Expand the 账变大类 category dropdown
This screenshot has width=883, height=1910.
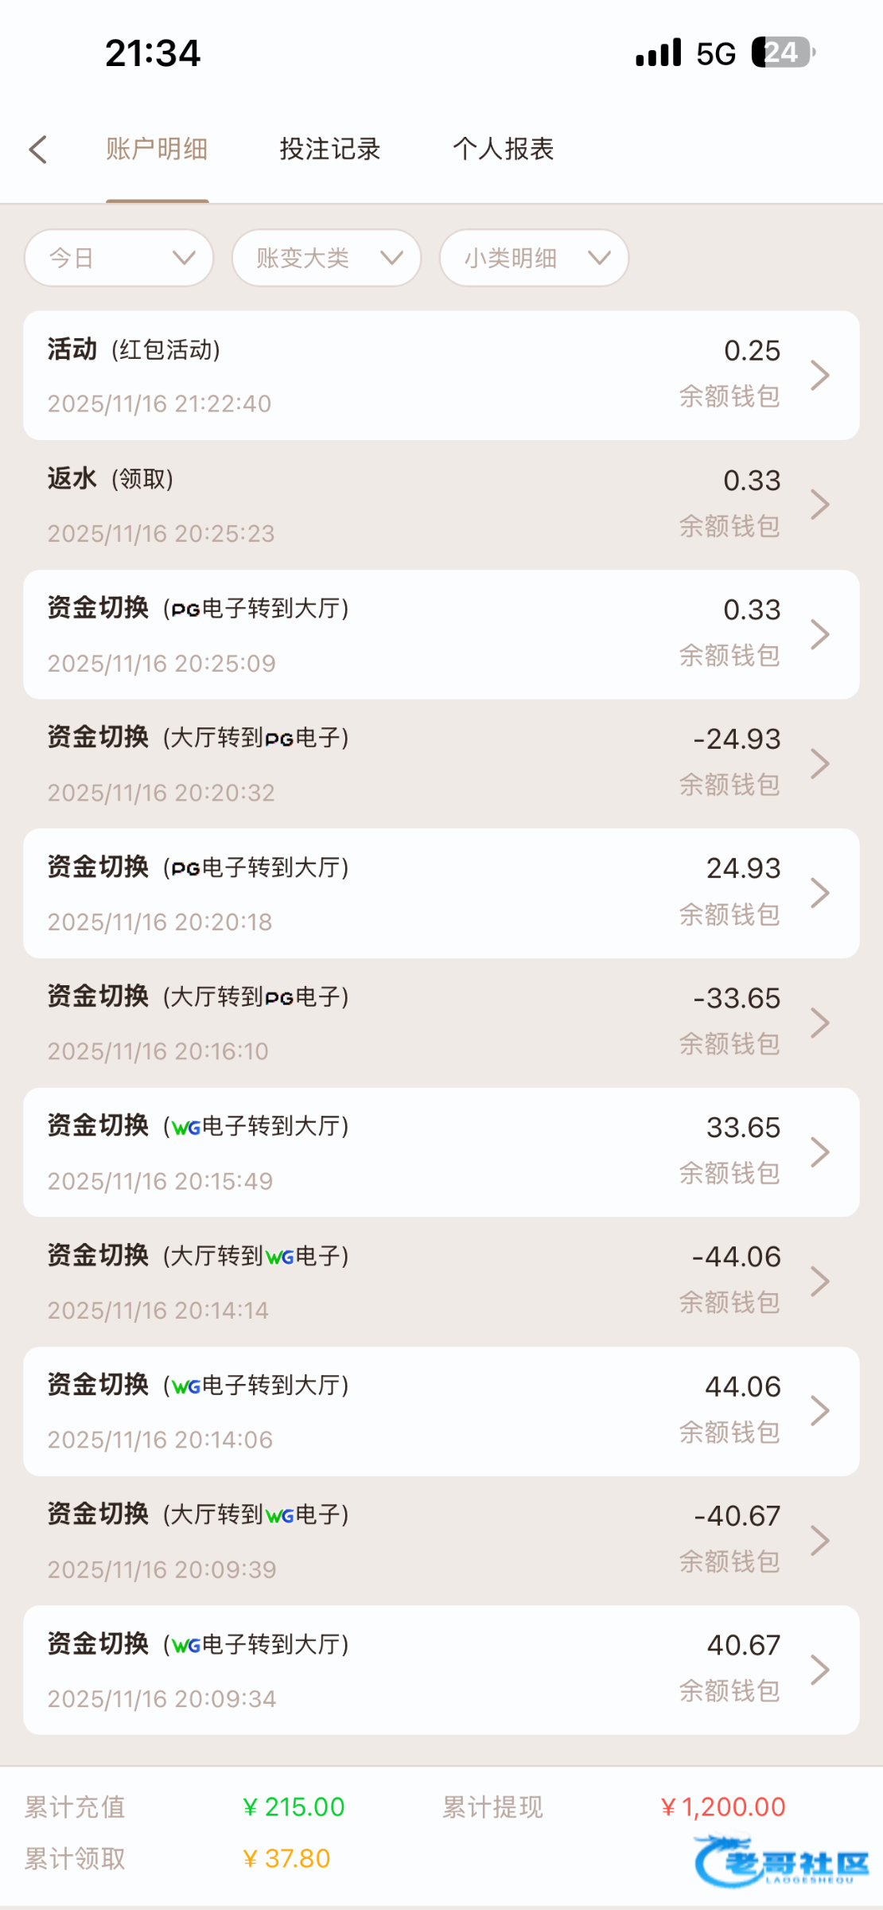(x=326, y=258)
